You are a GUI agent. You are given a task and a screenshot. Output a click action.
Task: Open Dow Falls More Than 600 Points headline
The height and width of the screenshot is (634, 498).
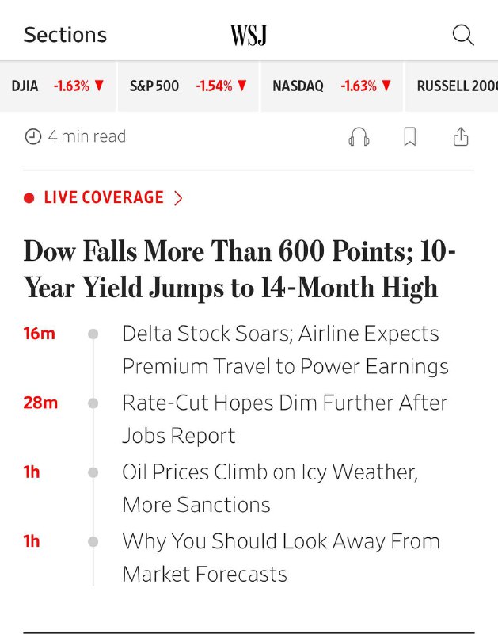[x=240, y=269]
